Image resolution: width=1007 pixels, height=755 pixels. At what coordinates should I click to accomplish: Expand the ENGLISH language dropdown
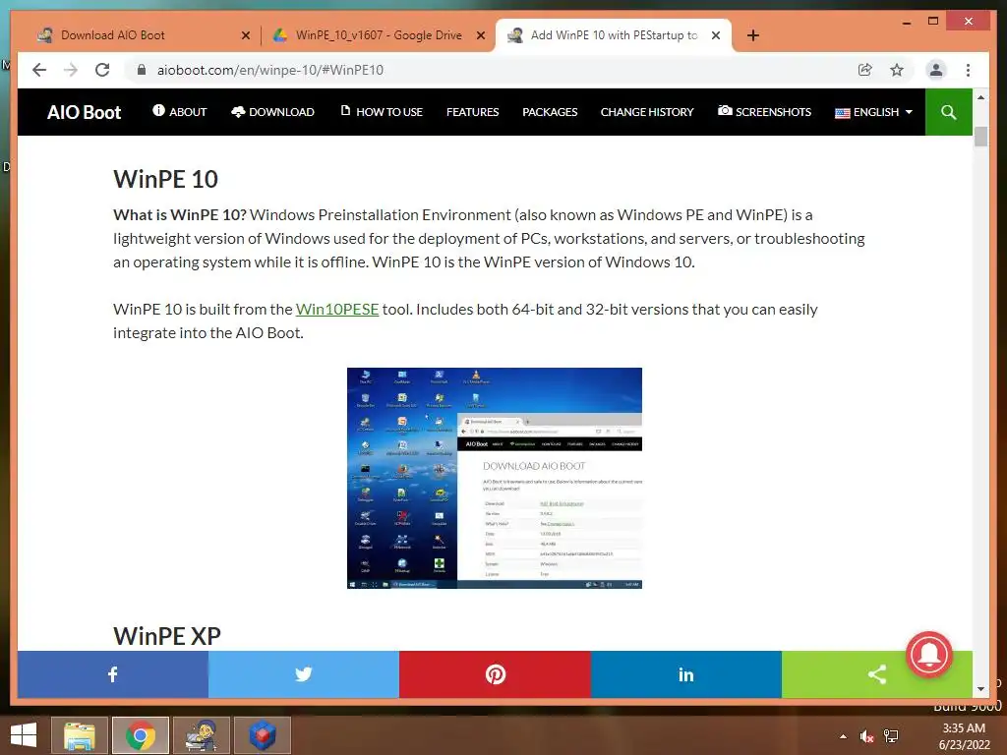coord(873,112)
